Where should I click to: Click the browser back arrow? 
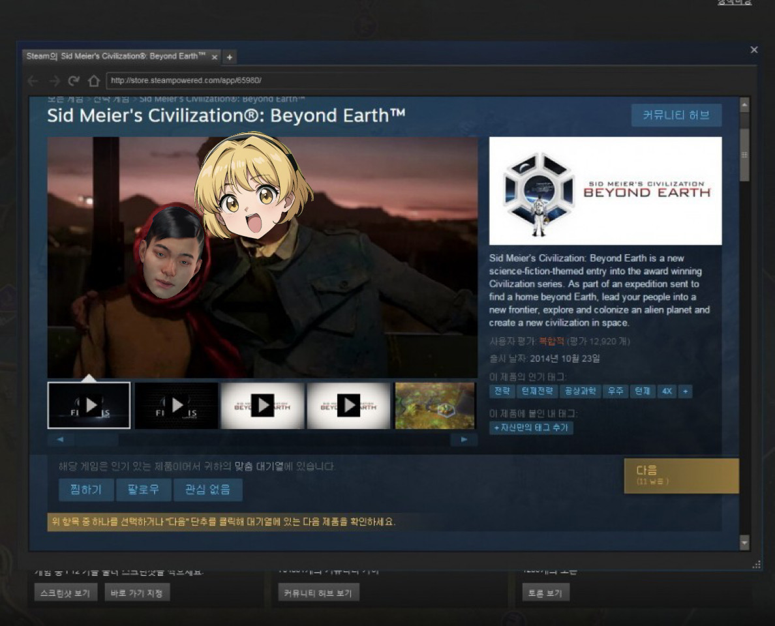click(x=33, y=81)
